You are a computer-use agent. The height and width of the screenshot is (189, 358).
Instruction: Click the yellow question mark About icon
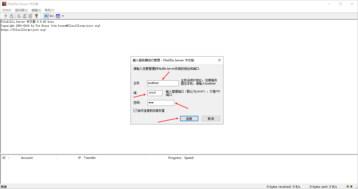point(36,16)
